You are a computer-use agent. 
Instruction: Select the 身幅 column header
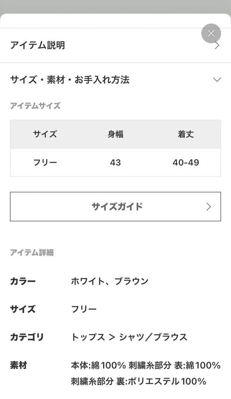tap(115, 134)
